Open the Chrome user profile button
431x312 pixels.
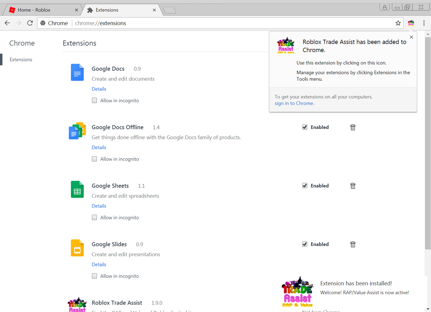[x=385, y=7]
